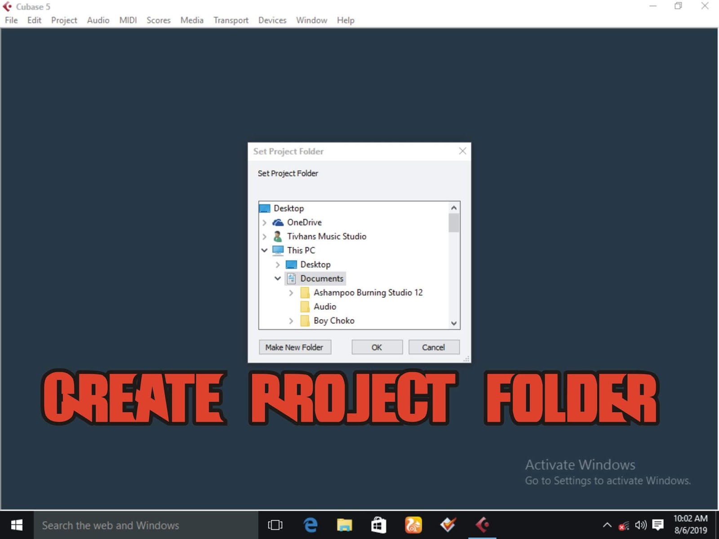Restore down the Cubase 5 window
This screenshot has height=539, width=719.
(679, 6)
